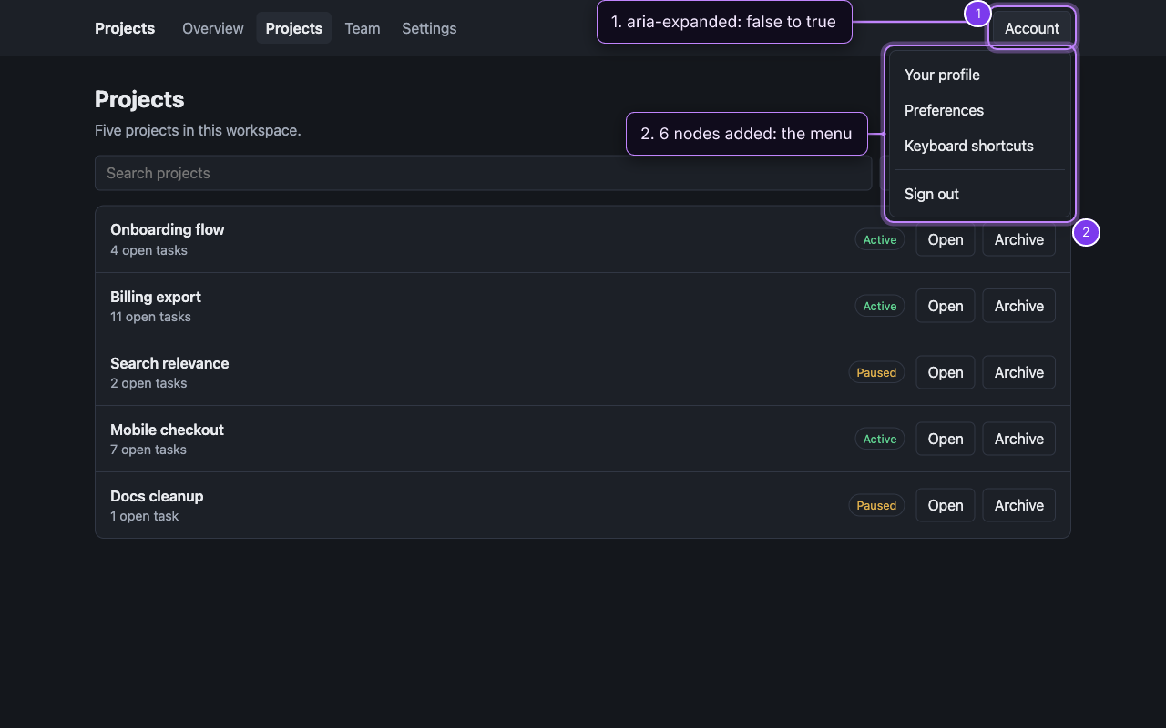Click the Onboarding flow project name

pyautogui.click(x=168, y=229)
